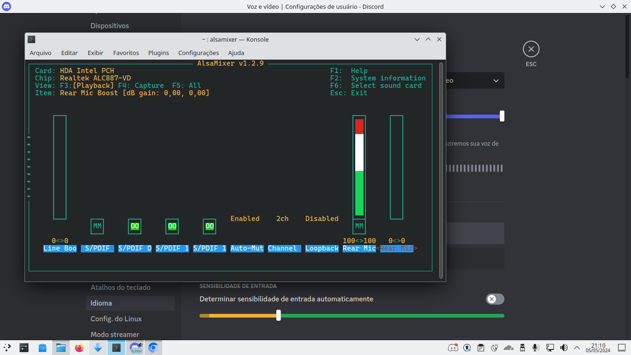Click the input sensitivity slider handle in Discord

coord(279,315)
